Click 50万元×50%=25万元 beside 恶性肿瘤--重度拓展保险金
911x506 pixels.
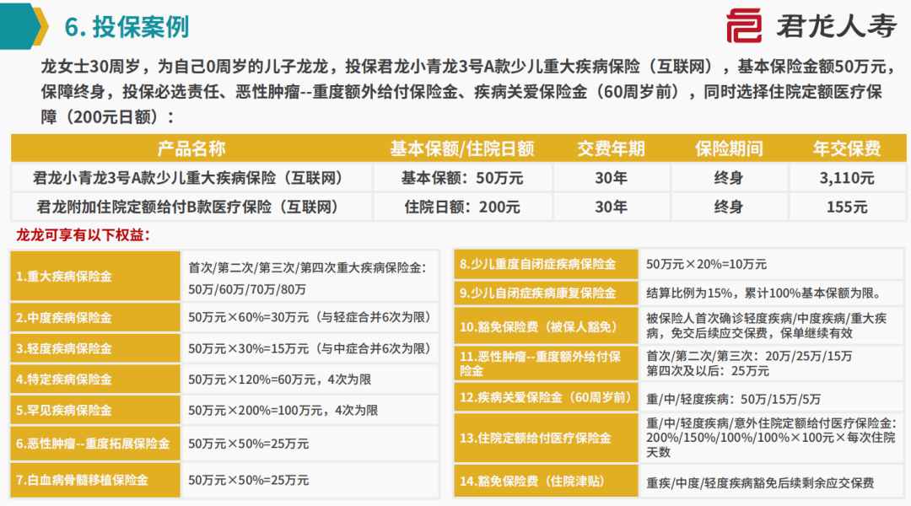pyautogui.click(x=248, y=444)
